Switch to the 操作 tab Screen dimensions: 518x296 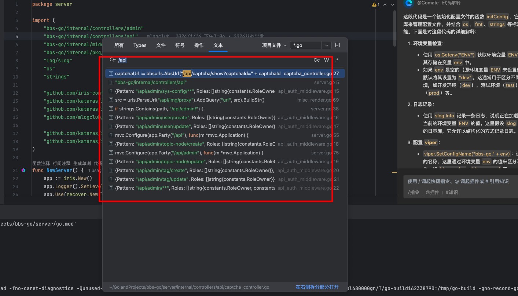click(199, 45)
